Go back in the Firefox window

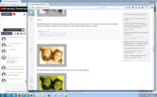30,8
